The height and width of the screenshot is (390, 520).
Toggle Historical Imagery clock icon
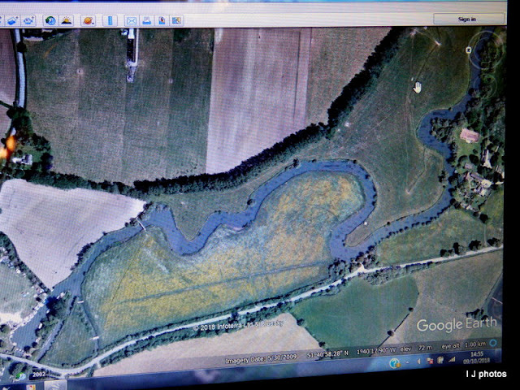click(50, 20)
